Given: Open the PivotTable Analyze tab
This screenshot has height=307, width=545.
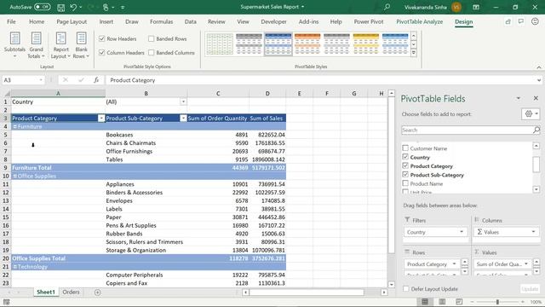Looking at the screenshot, I should [420, 21].
